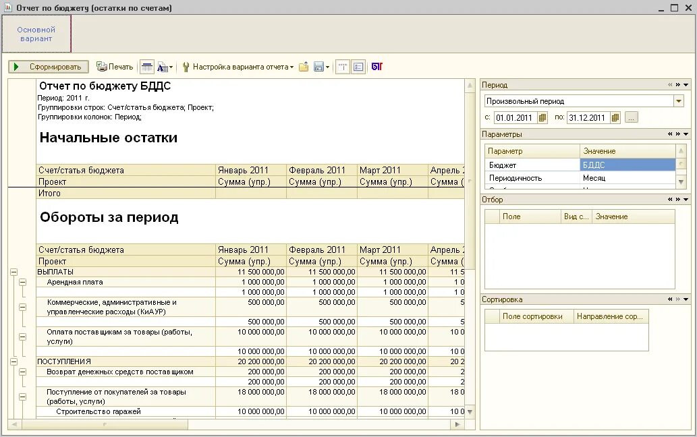Viewport: 697px width, 437px height.
Task: Click left double-chevron in Отбор header
Action: tap(670, 200)
